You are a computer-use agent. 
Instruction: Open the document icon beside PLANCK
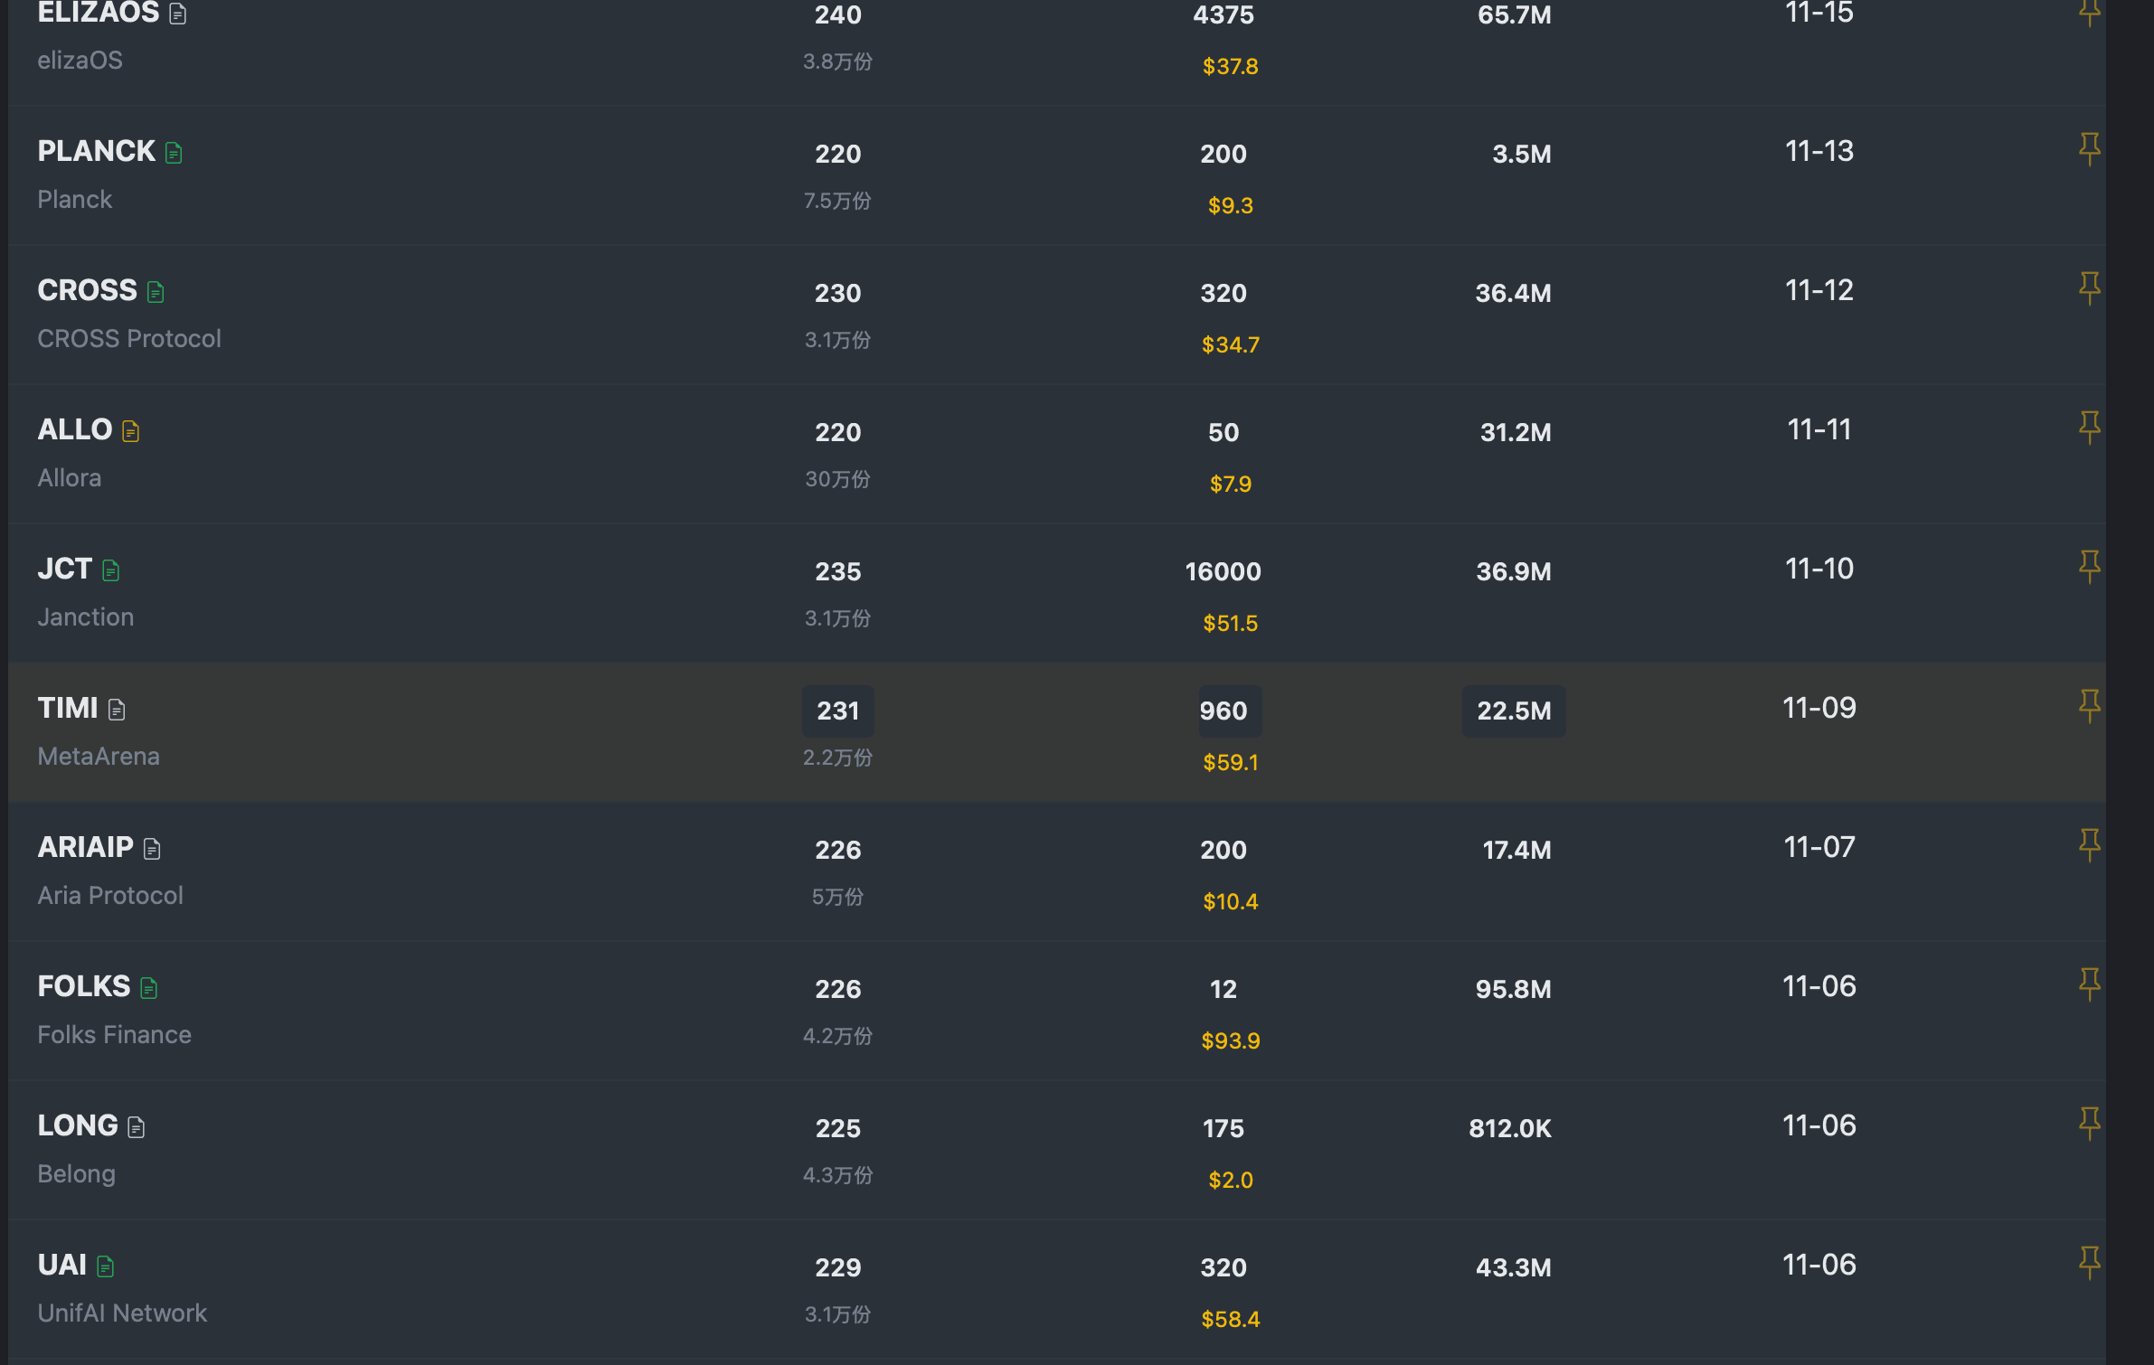174,153
